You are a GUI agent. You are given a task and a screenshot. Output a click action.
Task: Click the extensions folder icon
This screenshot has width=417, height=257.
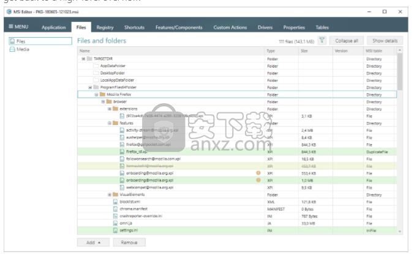point(115,109)
